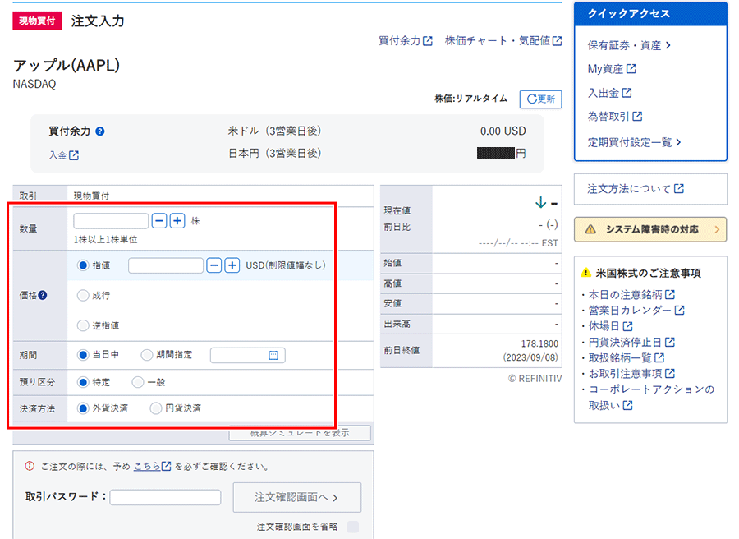This screenshot has height=539, width=739.
Task: Increase limit price with plus button
Action: pos(232,265)
